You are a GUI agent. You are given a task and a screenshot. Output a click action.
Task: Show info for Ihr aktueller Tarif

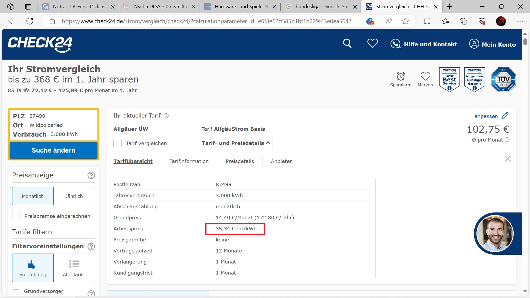pos(166,116)
